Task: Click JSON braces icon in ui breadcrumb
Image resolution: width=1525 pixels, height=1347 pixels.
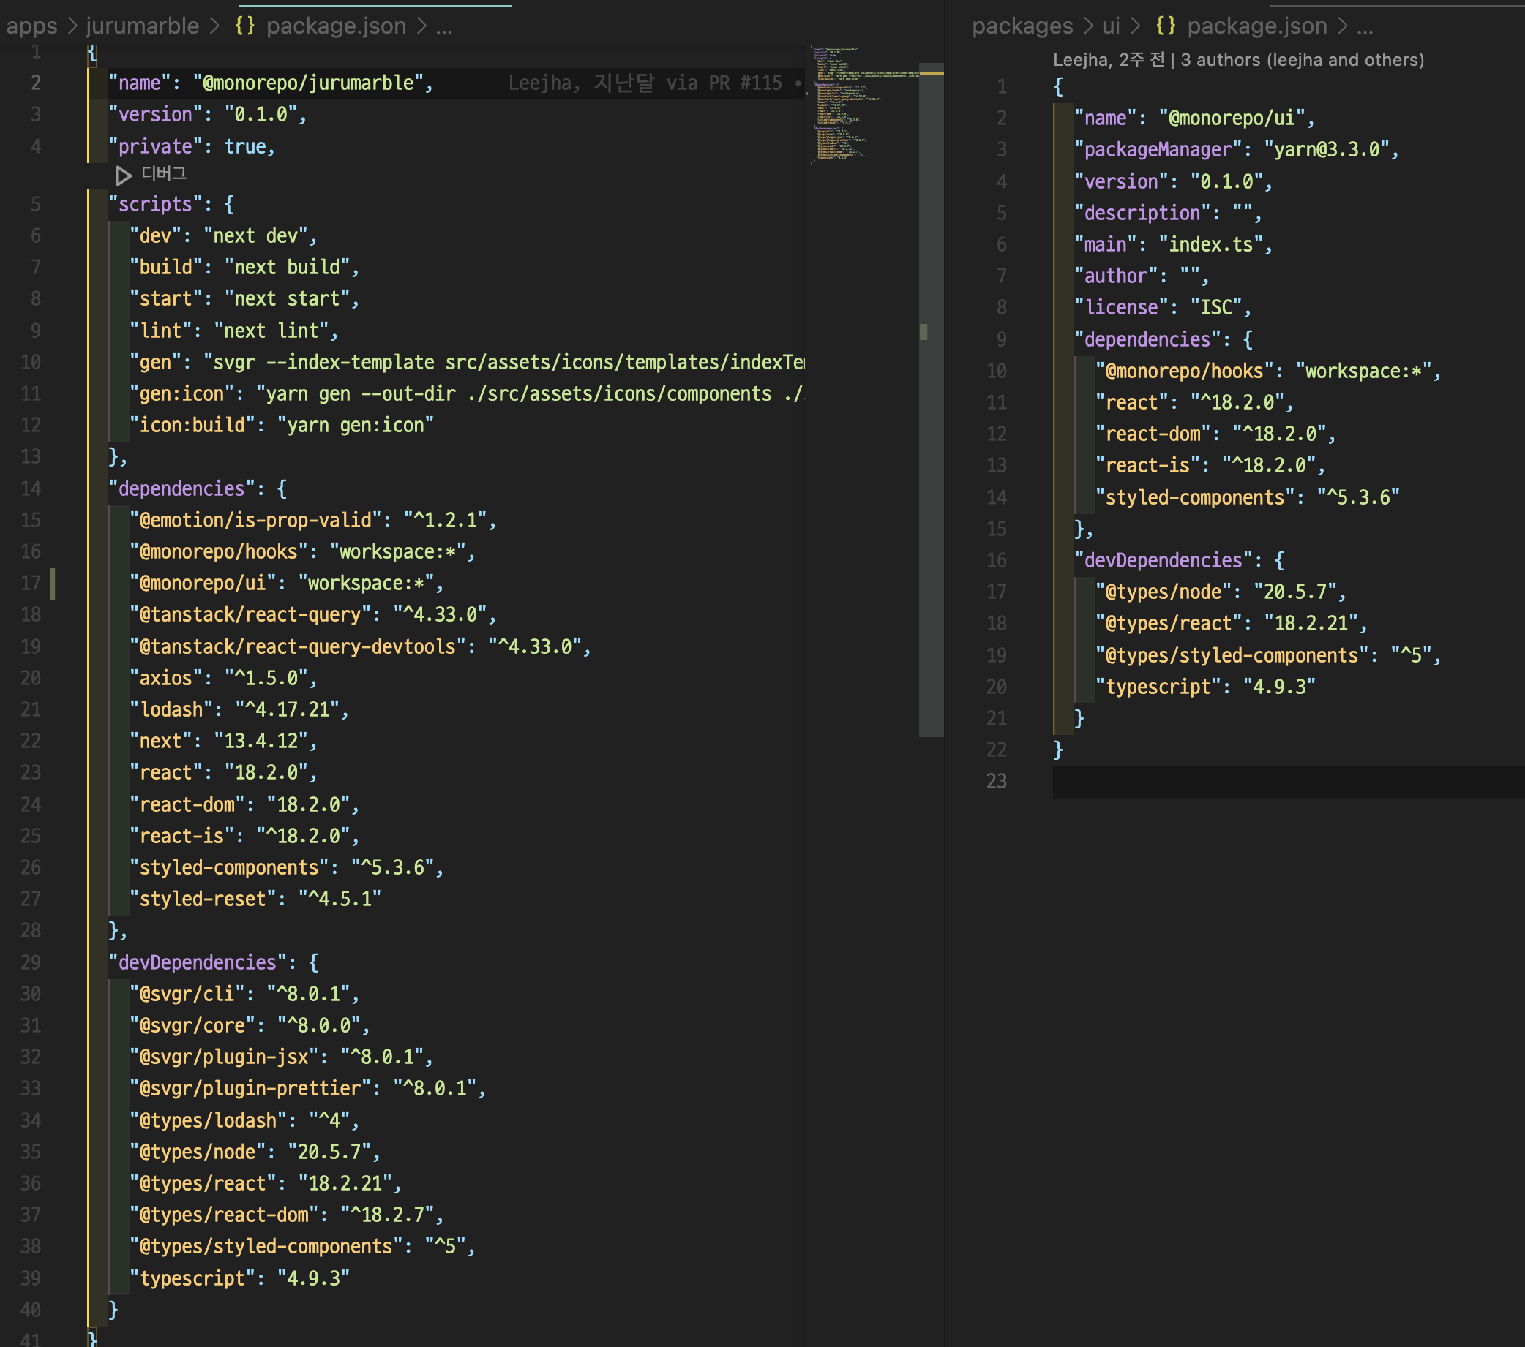Action: pos(1166,26)
